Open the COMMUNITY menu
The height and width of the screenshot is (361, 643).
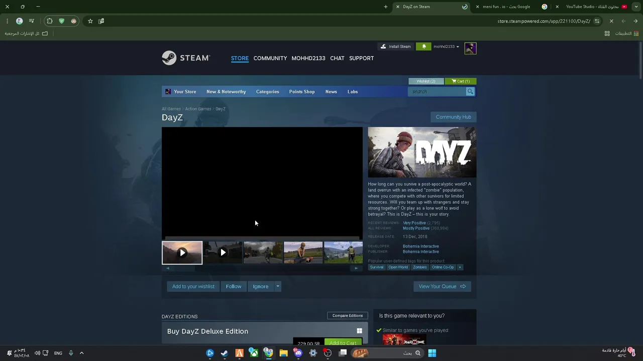pos(270,58)
